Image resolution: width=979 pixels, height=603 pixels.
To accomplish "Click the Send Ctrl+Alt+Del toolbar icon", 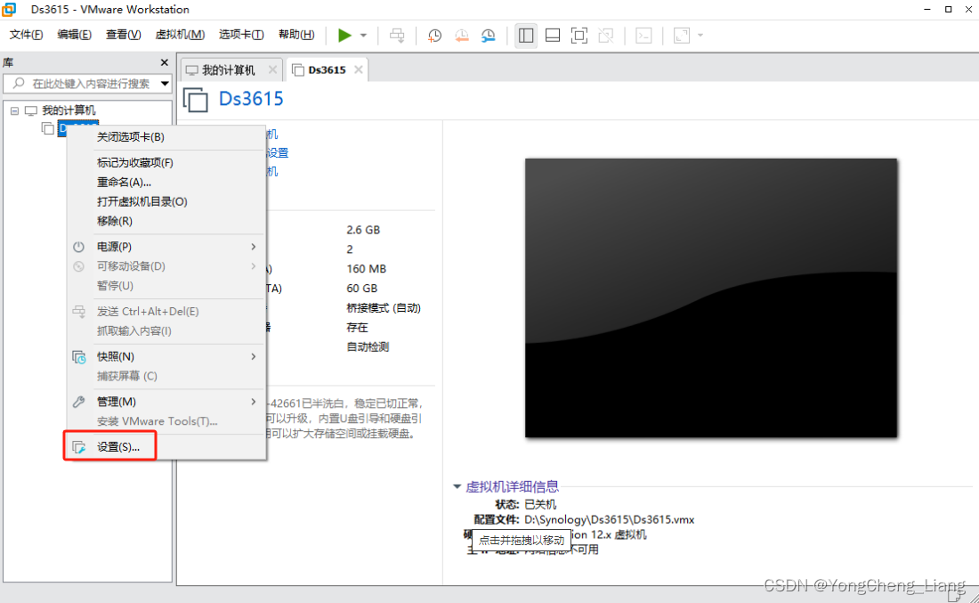I will point(397,36).
